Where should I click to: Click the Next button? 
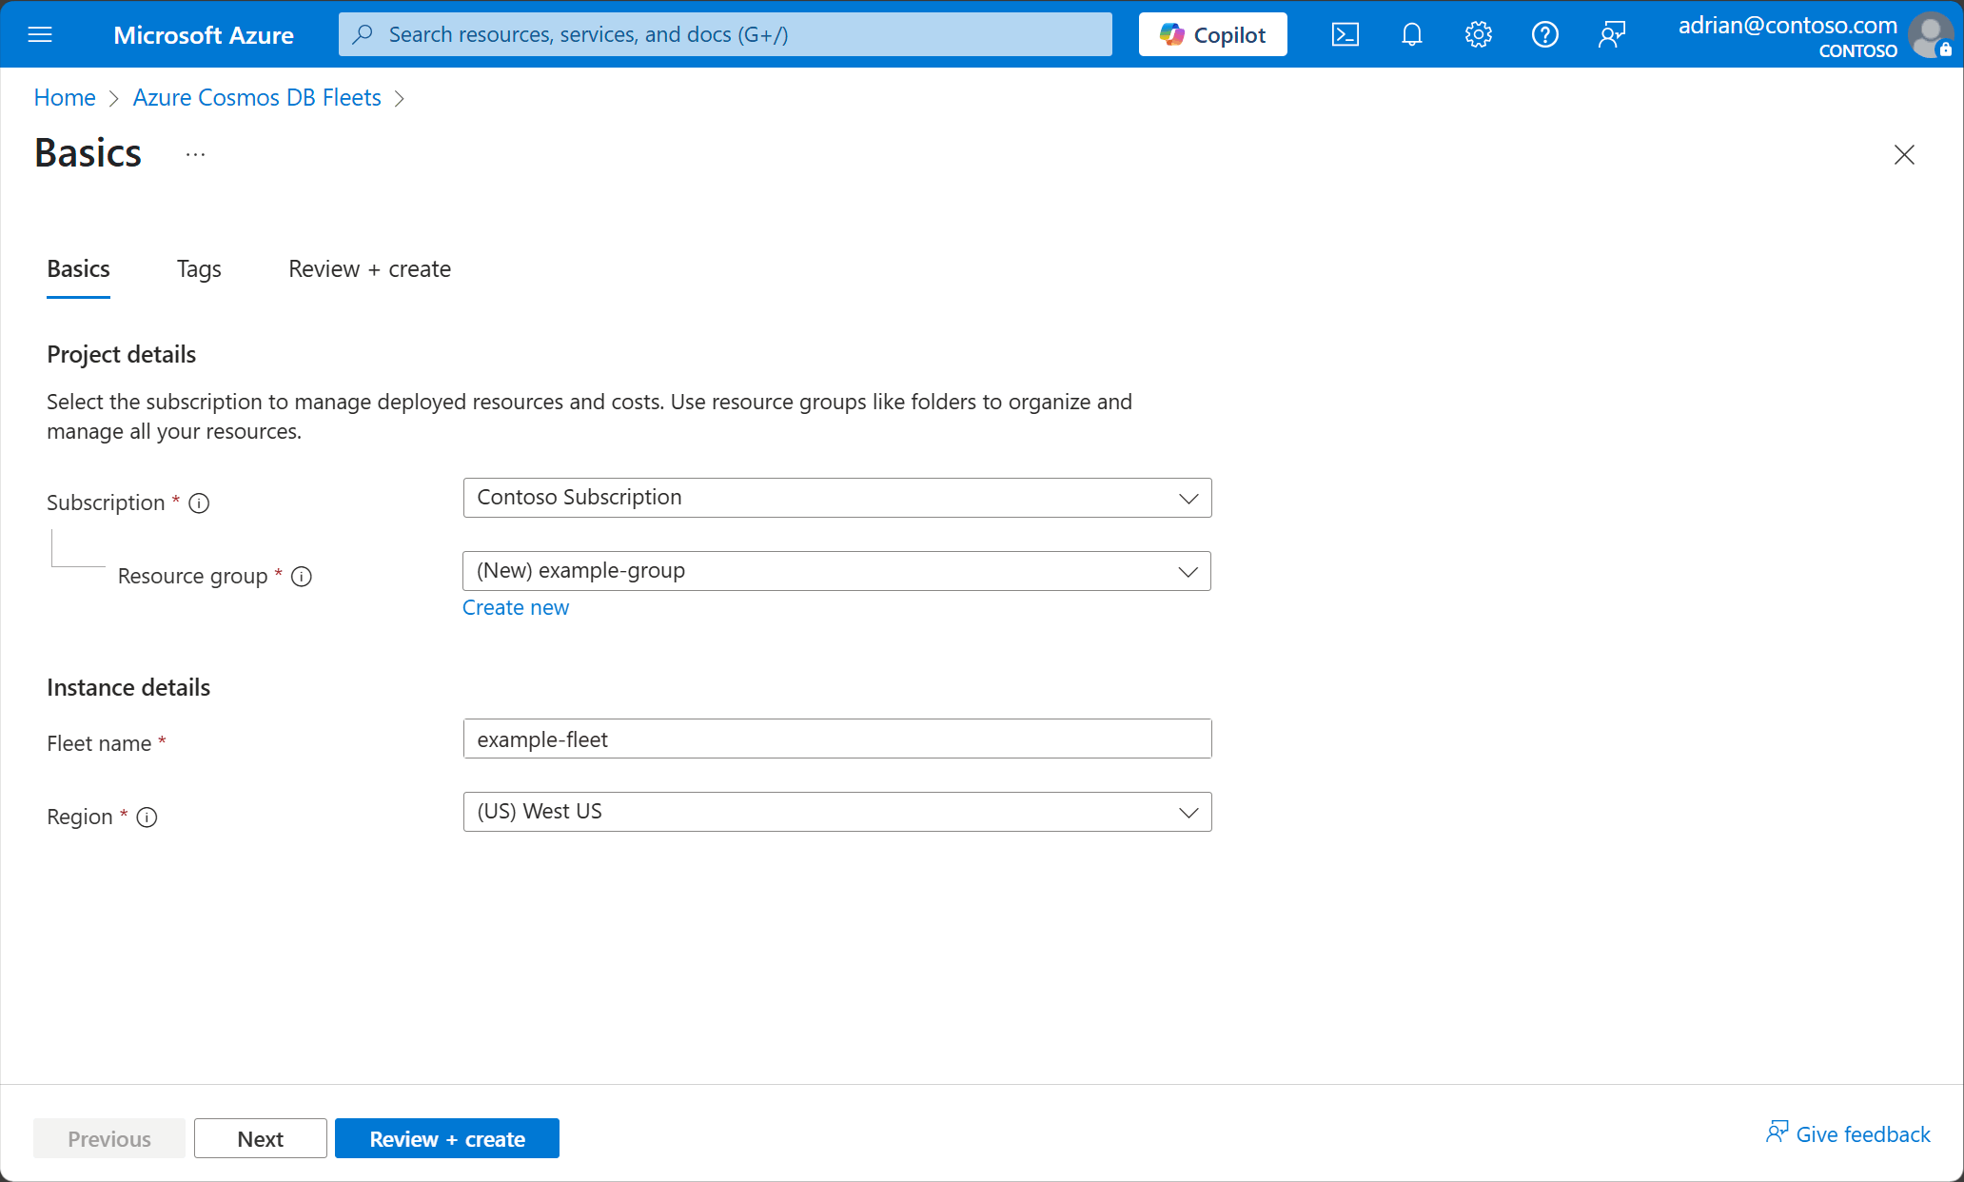260,1138
